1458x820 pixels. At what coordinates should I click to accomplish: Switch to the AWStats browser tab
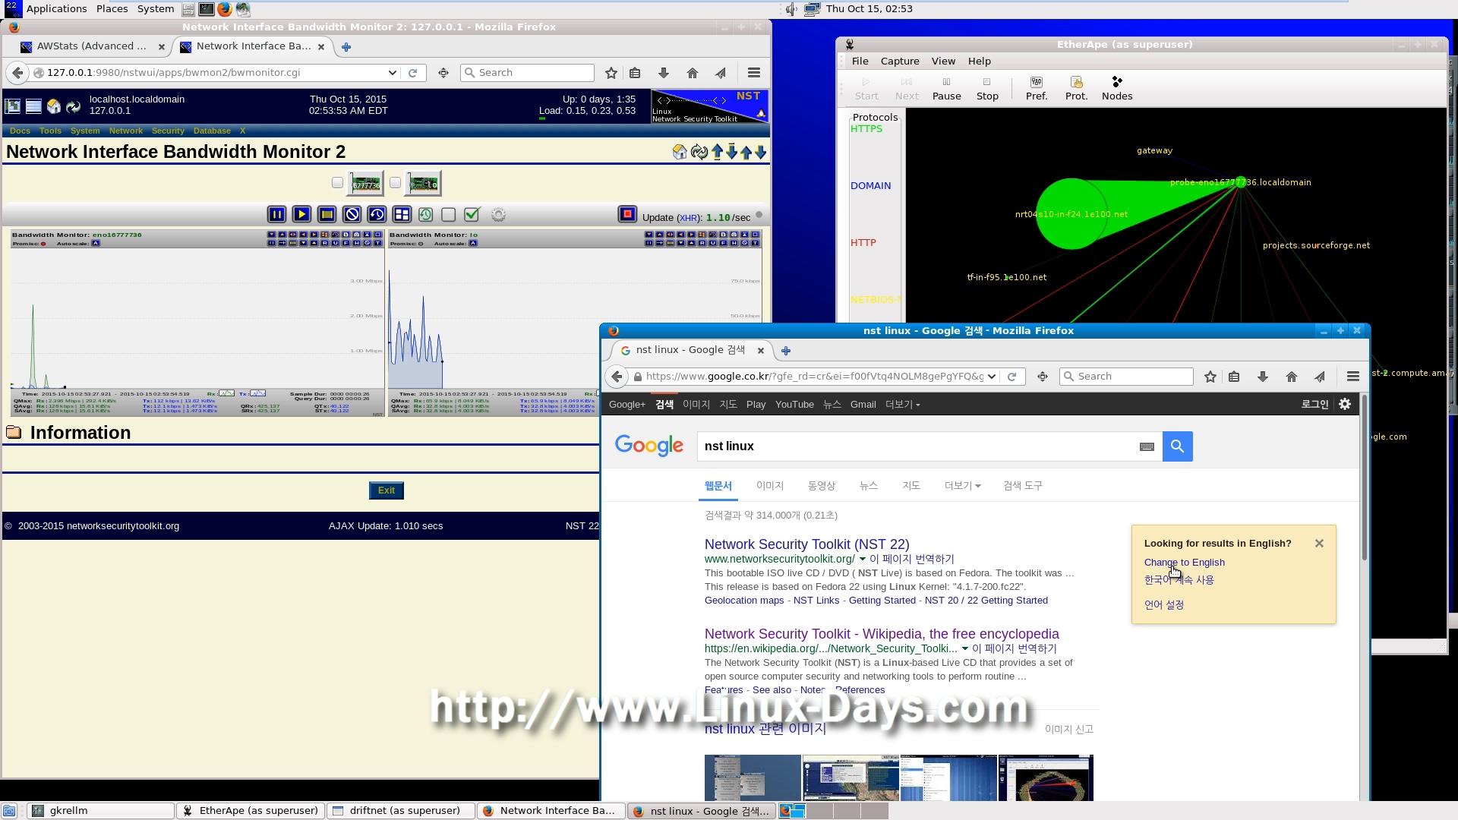pos(92,46)
